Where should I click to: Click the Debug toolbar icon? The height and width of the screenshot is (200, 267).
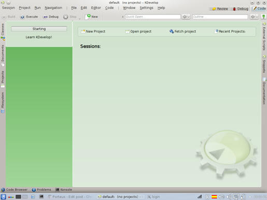pos(46,17)
